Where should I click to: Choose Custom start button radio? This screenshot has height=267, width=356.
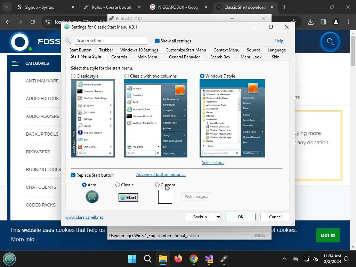tap(157, 185)
